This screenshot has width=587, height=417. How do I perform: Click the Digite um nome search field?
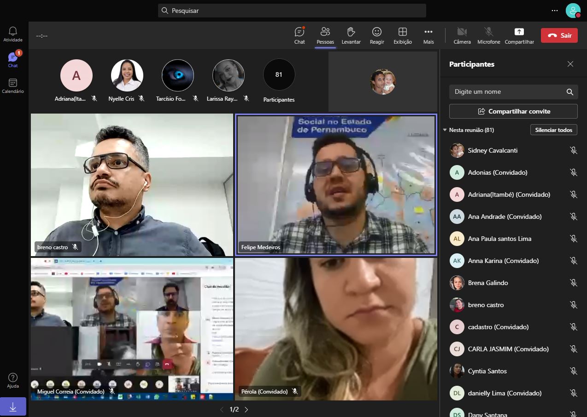[x=507, y=91]
